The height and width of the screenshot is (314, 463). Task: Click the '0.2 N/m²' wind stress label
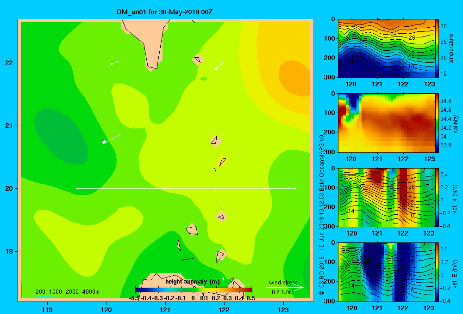tap(283, 292)
